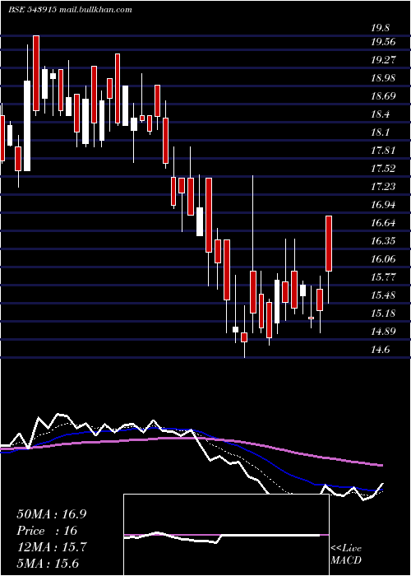Click the 50MA : 16.9 readout
Screen dimensions: 411x576
[51, 514]
